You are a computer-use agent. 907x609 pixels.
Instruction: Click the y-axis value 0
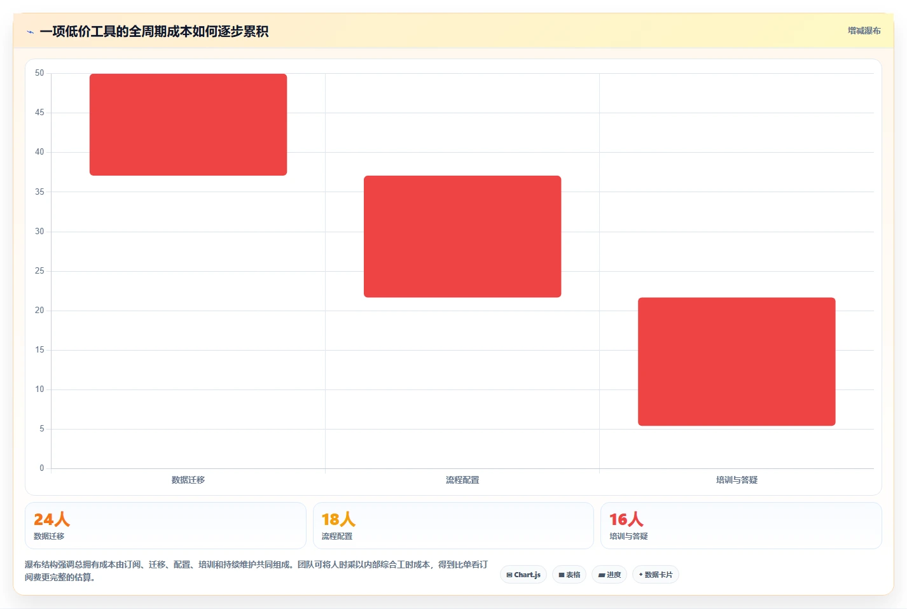pos(42,468)
